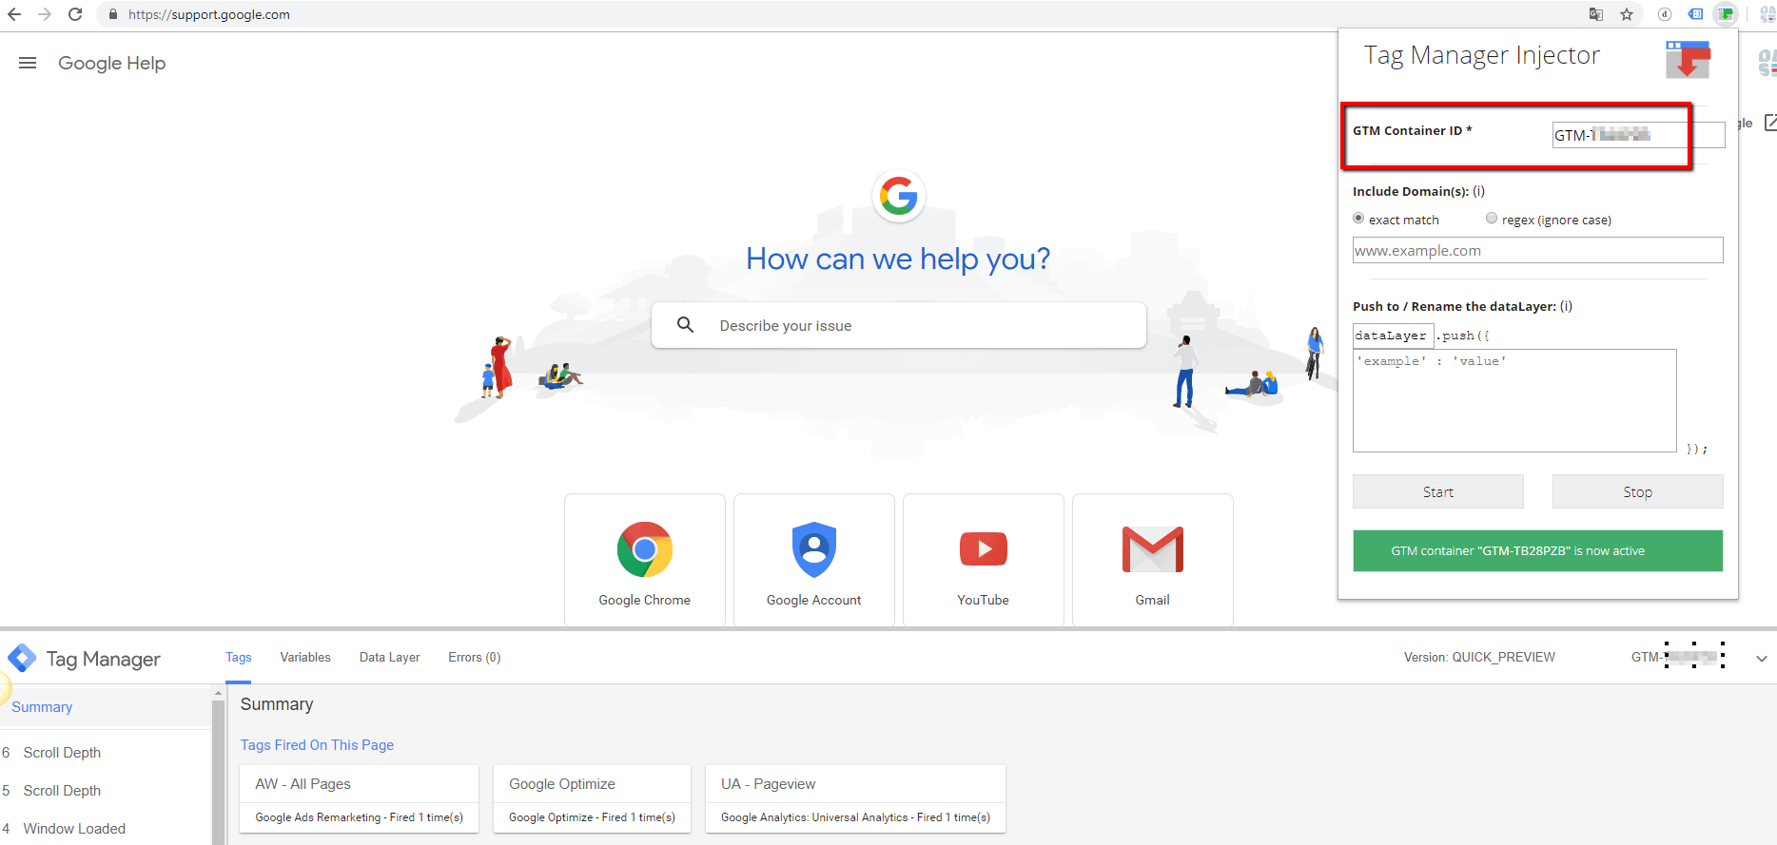The height and width of the screenshot is (845, 1777).
Task: Open the Google Account help card
Action: coord(814,560)
